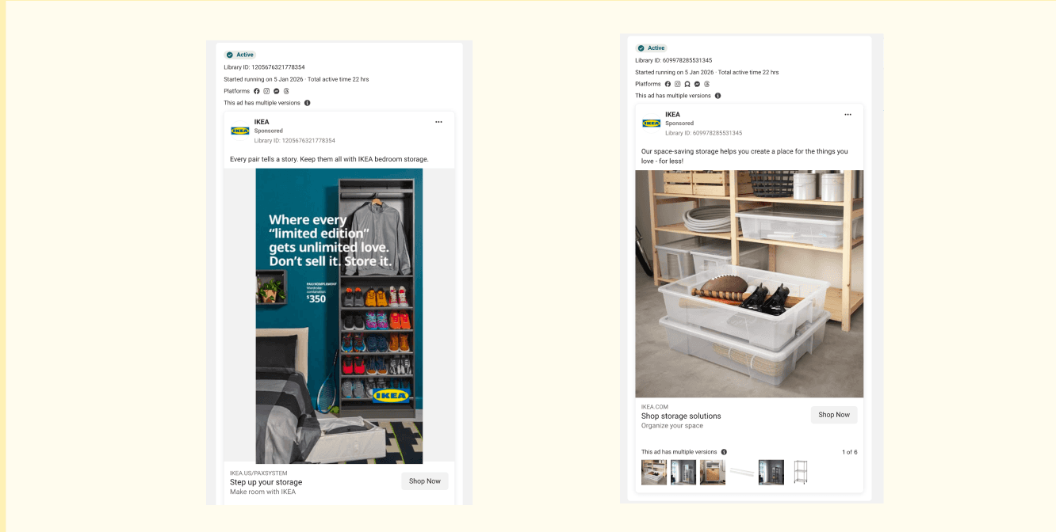Screen dimensions: 1056x532
Task: Open the IKEA.COM link on the right ad
Action: 653,405
